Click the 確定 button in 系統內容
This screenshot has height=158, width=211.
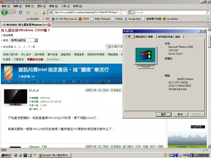coord(164,114)
